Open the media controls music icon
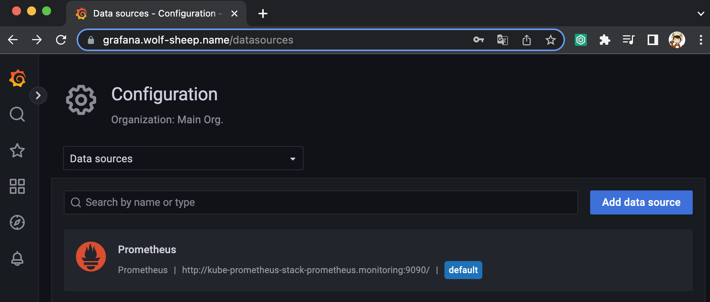 [x=629, y=40]
